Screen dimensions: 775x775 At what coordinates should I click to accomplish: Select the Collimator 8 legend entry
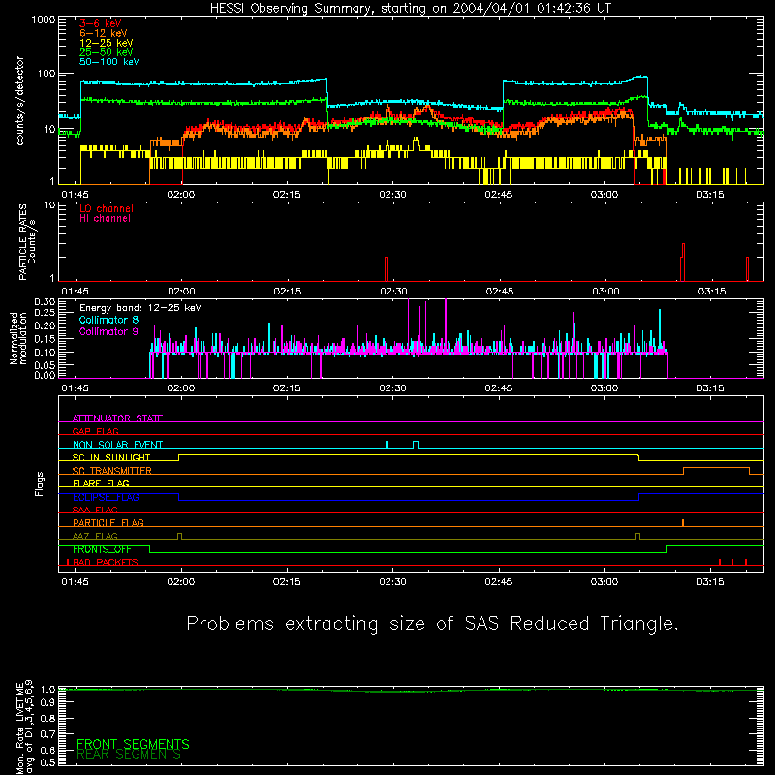[108, 320]
